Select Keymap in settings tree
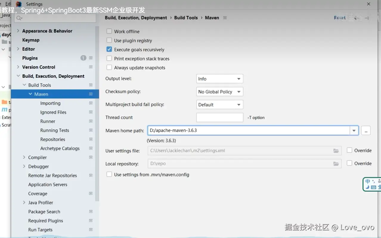The image size is (381, 238). coord(31,40)
